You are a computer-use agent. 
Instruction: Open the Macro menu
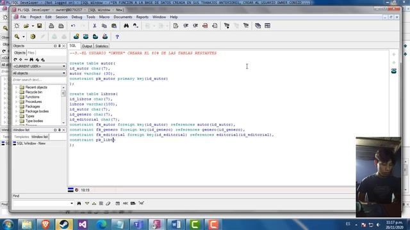pos(104,17)
